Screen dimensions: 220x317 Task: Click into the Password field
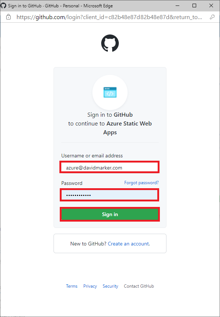point(110,195)
